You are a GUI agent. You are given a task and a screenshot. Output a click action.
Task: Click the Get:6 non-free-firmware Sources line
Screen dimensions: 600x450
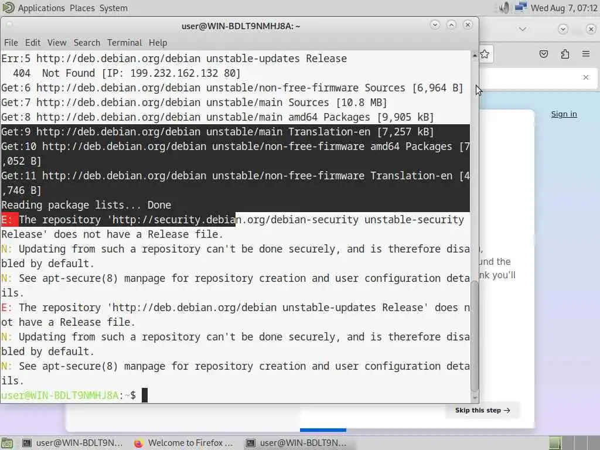(232, 88)
